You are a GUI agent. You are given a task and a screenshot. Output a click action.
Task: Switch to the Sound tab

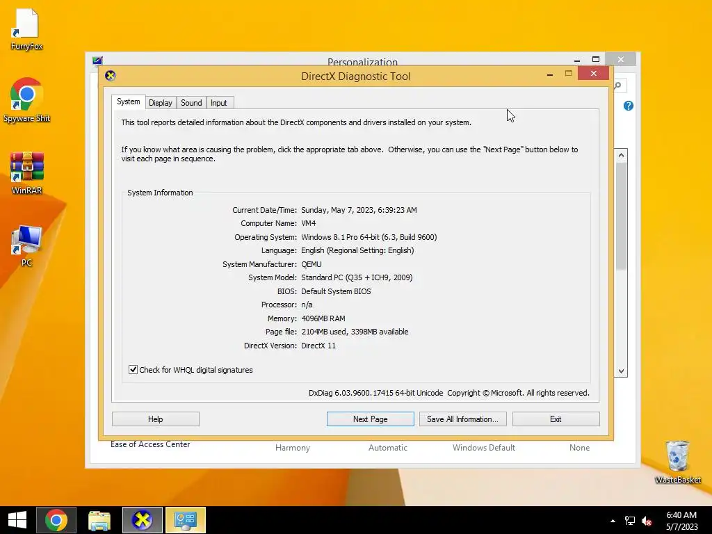pos(191,103)
